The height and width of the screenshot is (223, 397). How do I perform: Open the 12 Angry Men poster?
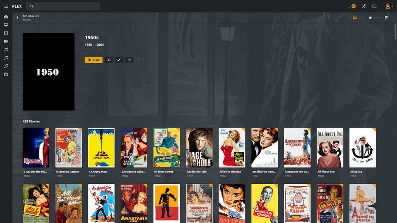(x=101, y=148)
